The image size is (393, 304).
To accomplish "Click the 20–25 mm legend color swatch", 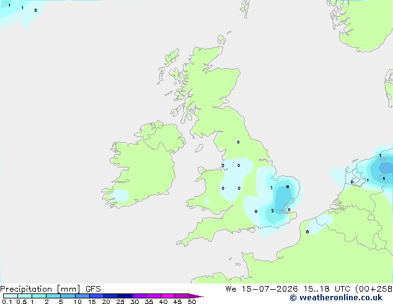I will [x=111, y=296].
